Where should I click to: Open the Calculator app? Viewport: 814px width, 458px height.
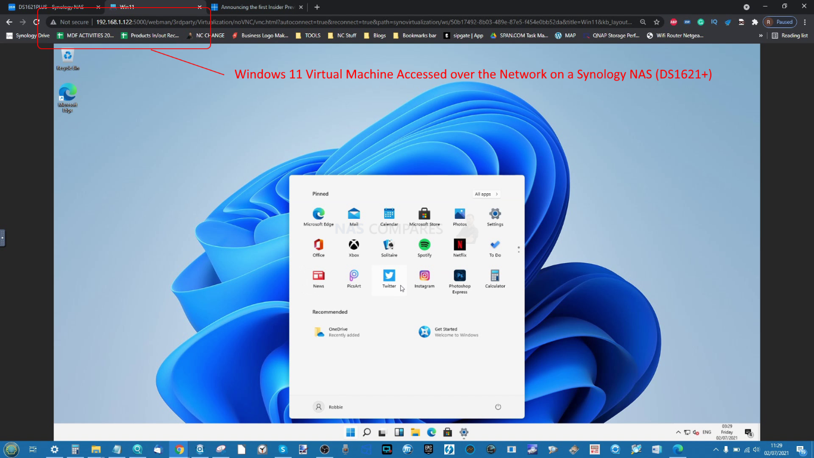click(495, 279)
